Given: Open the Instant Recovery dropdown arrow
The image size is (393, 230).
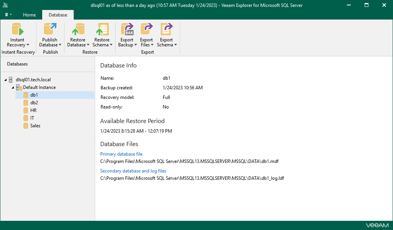Looking at the screenshot, I should [x=28, y=45].
